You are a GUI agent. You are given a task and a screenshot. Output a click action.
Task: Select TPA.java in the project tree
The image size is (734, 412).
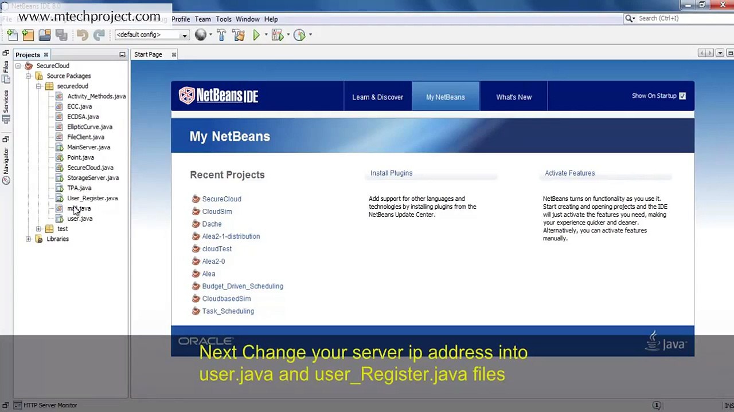point(79,188)
